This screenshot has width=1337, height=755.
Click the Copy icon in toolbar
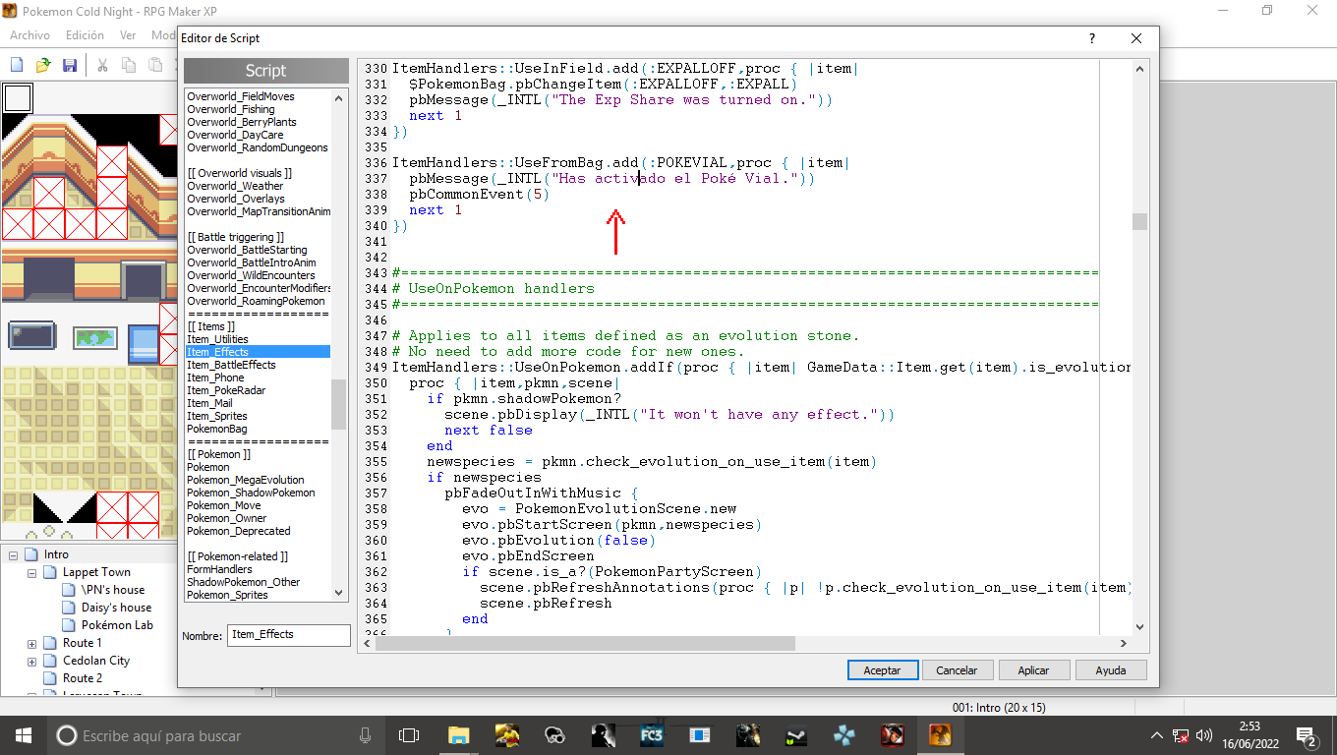click(x=129, y=65)
